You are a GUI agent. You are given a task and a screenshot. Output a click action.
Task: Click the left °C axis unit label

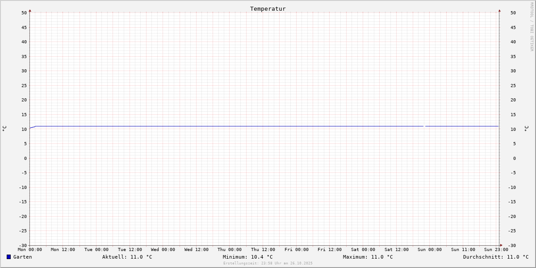pos(4,129)
